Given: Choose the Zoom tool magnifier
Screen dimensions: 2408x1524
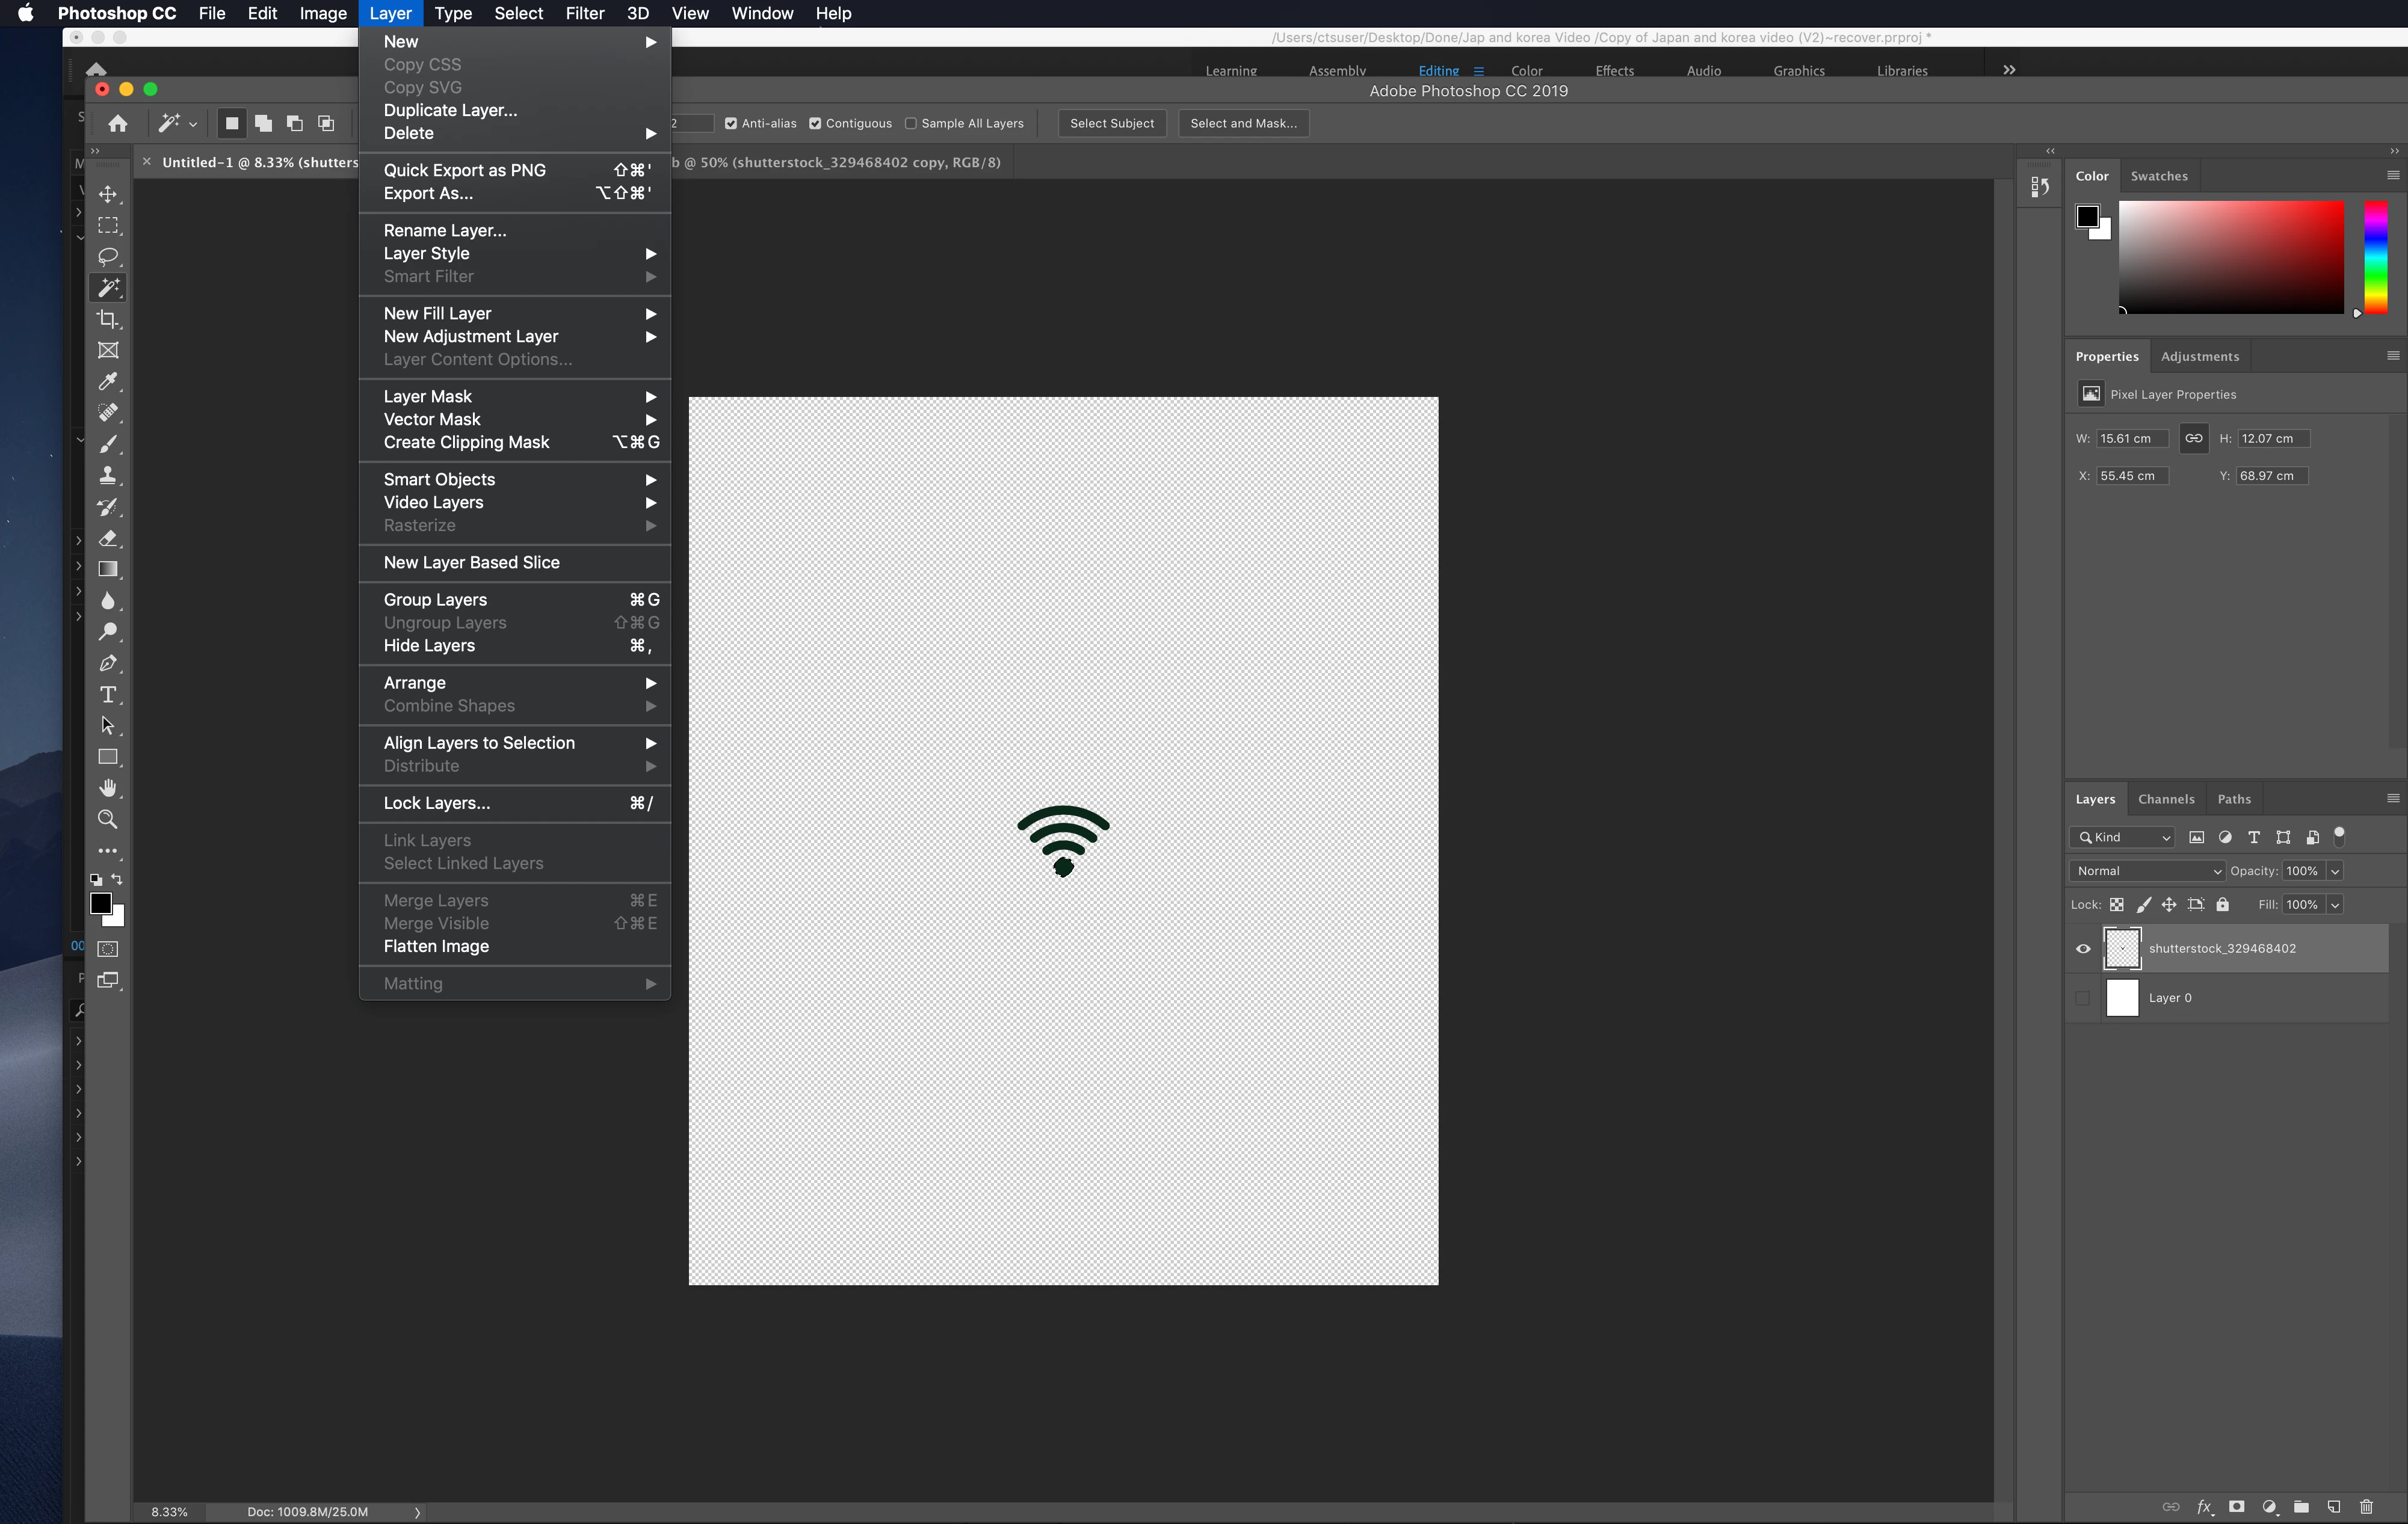Looking at the screenshot, I should [x=108, y=820].
